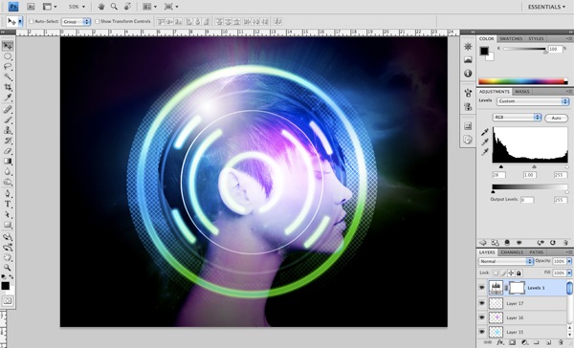Click the shadow input level field showing 28

tap(498, 175)
